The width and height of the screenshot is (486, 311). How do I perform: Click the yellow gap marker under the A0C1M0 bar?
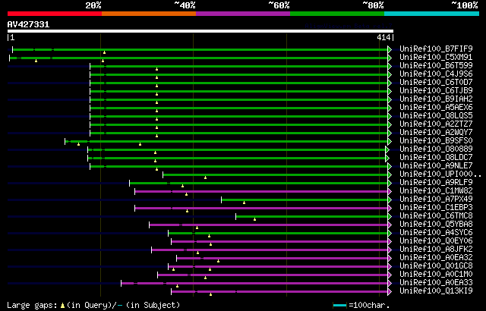(x=205, y=278)
